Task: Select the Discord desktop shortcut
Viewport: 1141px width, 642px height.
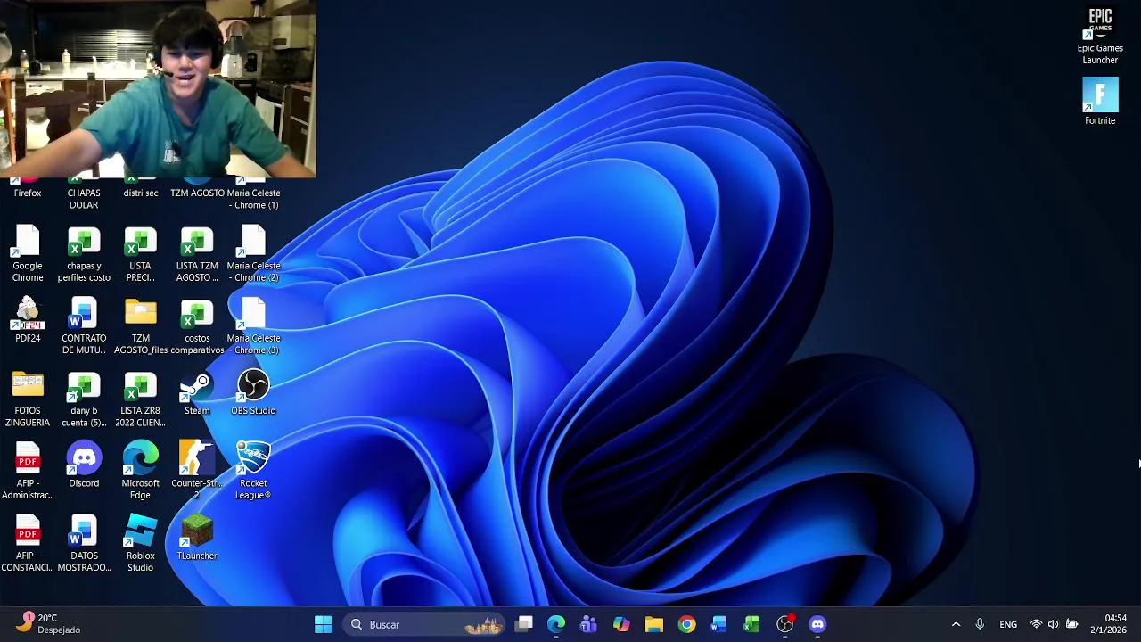Action: (84, 465)
